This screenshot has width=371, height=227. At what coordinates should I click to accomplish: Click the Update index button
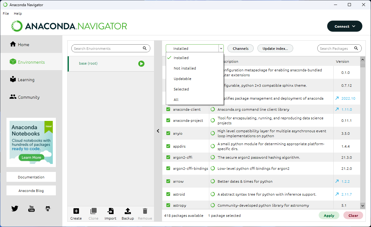(x=275, y=48)
